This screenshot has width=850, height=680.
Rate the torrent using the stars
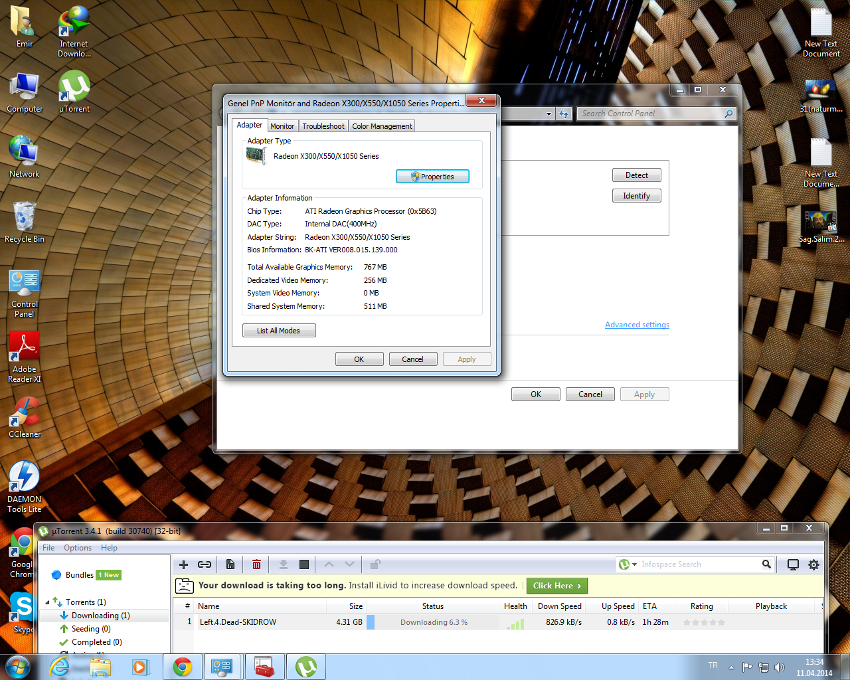coord(704,622)
